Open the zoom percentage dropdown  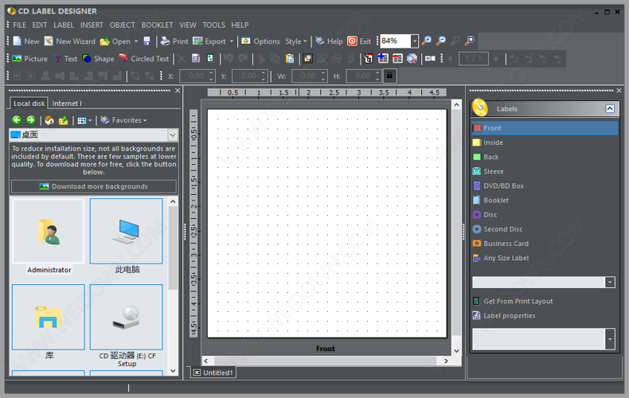[415, 41]
